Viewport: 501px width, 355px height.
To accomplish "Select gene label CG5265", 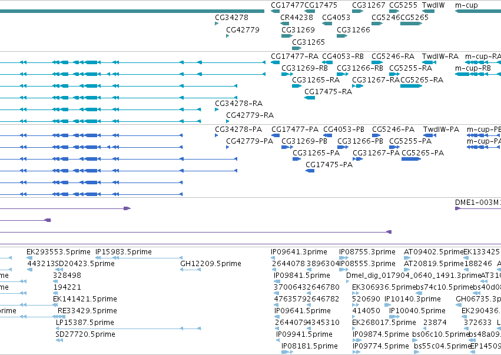I will [414, 18].
